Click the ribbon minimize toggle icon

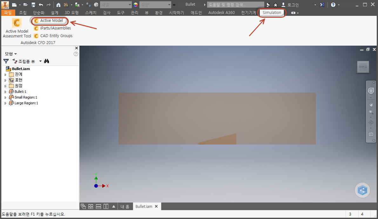point(294,13)
